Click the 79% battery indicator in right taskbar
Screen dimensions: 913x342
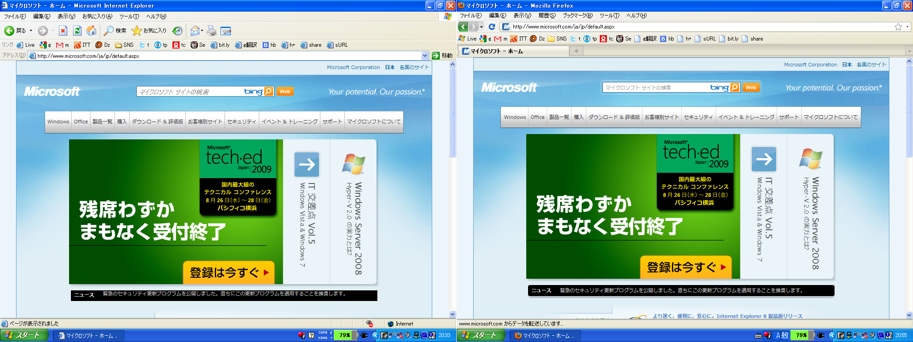(x=801, y=335)
